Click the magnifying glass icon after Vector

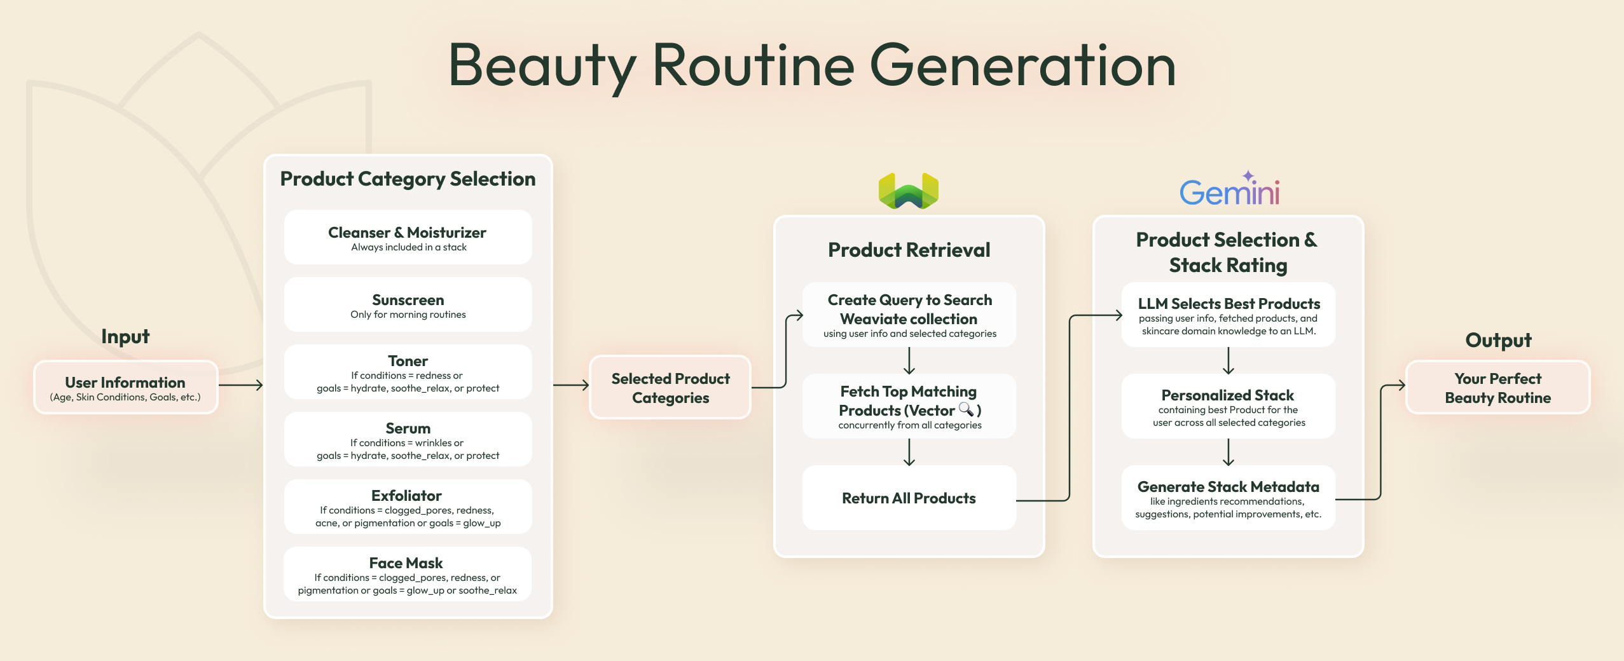point(966,409)
